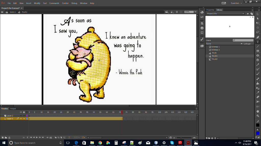Click the New Layer icon in the timeline
Image resolution: width=261 pixels, height=146 pixels.
click(3, 138)
